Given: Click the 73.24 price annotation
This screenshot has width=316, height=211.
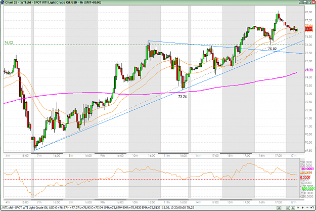Looking at the screenshot, I should 183,97.
